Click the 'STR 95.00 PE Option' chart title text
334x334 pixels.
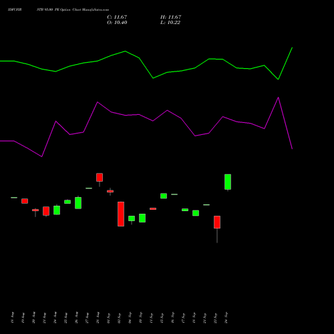[54, 10]
